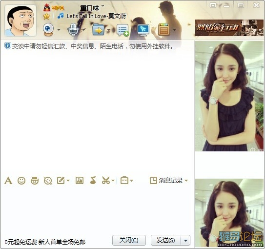The height and width of the screenshot is (249, 265).
Task: Start a video call with webcam icon
Action: point(48,29)
